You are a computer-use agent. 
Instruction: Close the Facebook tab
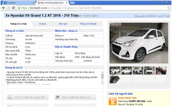[34, 3]
